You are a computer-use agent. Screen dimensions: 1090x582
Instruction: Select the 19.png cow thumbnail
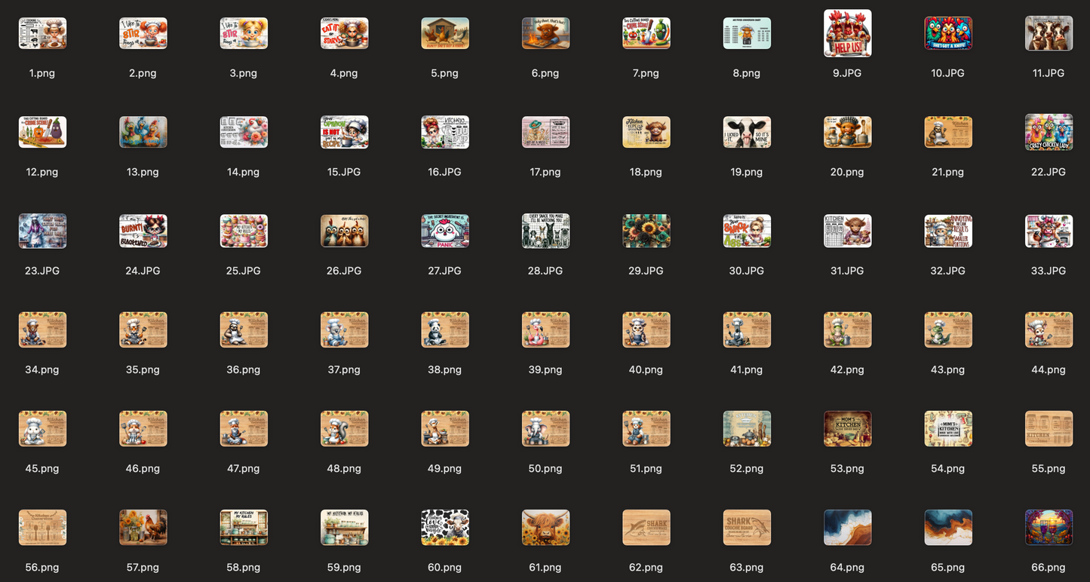(747, 132)
